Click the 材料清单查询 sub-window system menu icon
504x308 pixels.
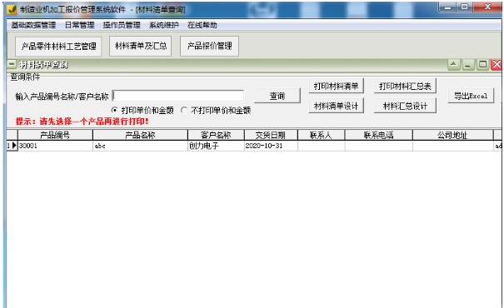(12, 65)
